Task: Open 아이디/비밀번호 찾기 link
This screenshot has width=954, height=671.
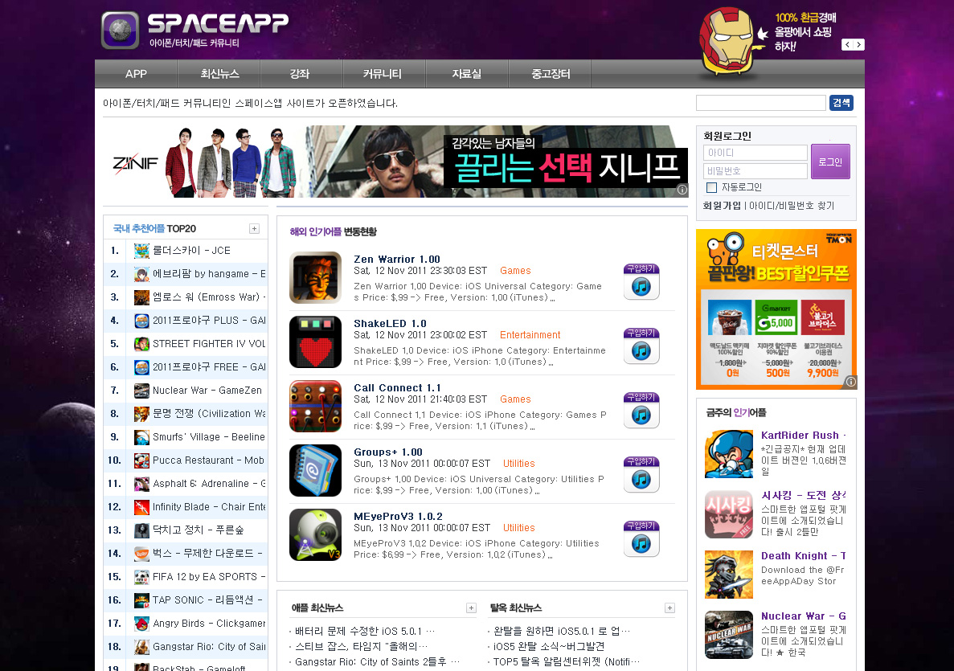Action: pos(792,206)
